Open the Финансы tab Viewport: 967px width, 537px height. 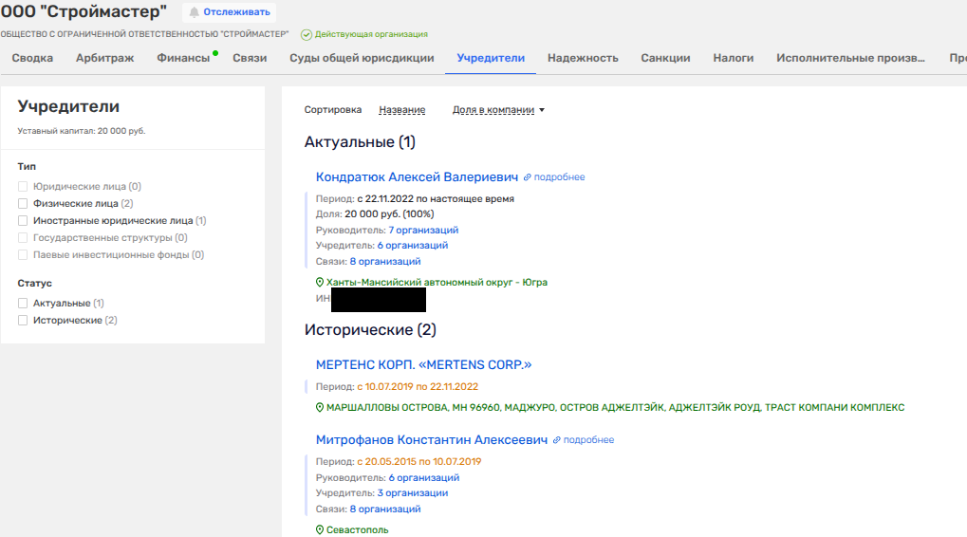click(x=183, y=58)
